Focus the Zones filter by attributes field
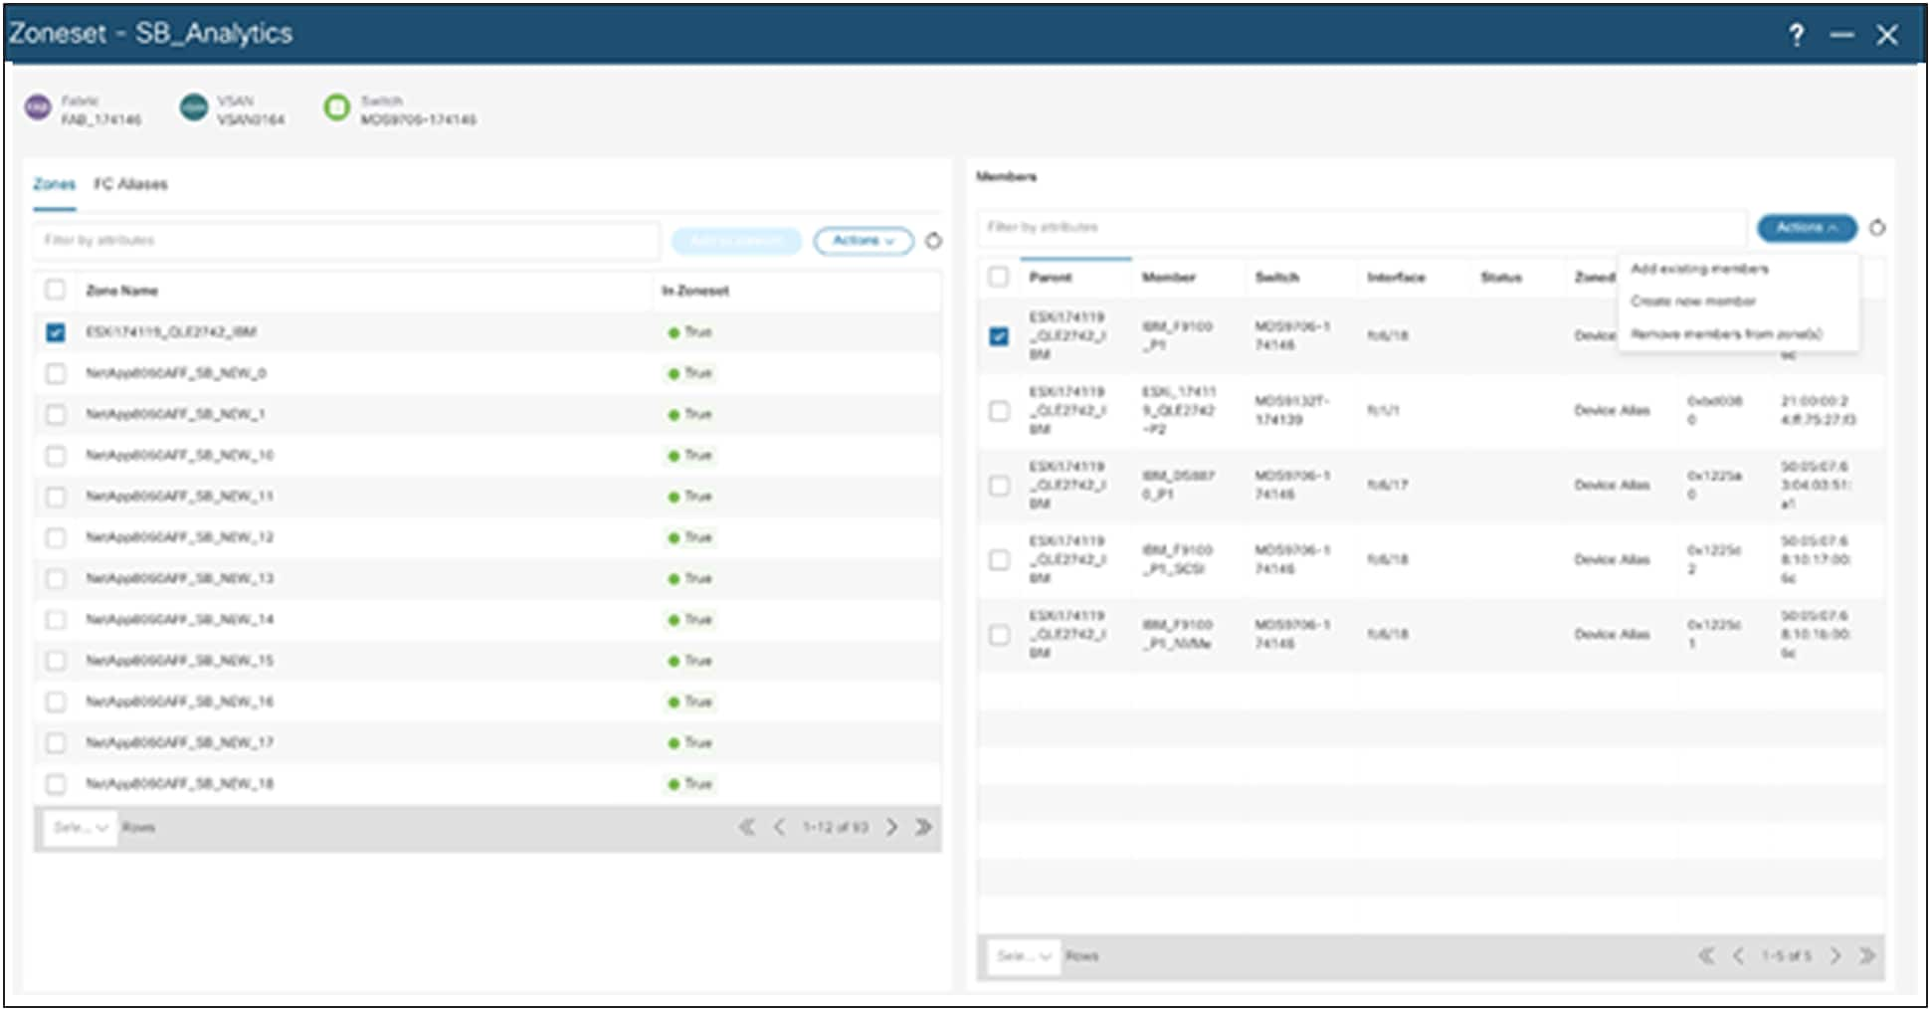The width and height of the screenshot is (1931, 1011). pos(346,241)
